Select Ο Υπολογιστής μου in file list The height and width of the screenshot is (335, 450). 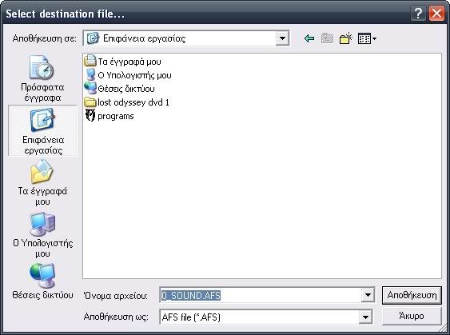[128, 75]
